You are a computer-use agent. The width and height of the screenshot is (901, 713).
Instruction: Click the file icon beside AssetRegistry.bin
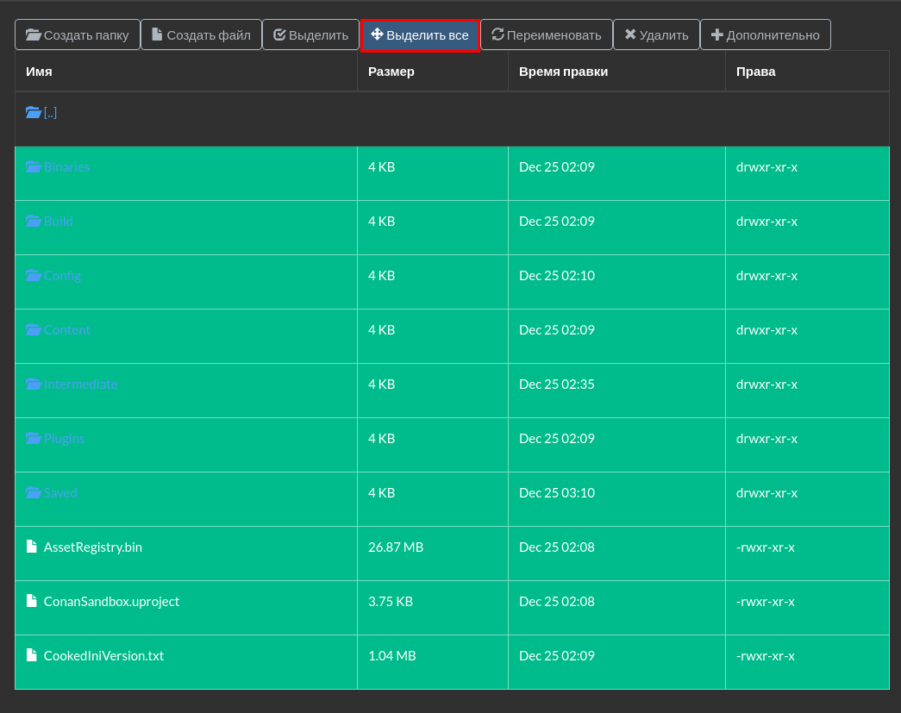32,547
